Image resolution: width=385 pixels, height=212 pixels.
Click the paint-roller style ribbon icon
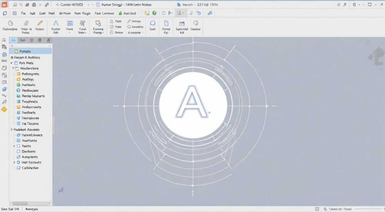pyautogui.click(x=82, y=23)
